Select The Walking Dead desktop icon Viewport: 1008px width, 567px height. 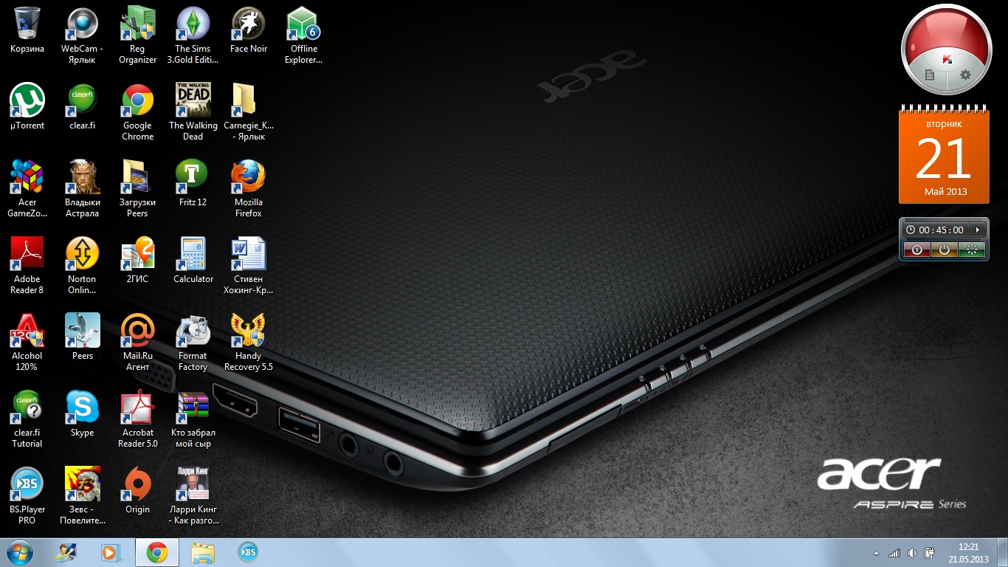coord(193,112)
